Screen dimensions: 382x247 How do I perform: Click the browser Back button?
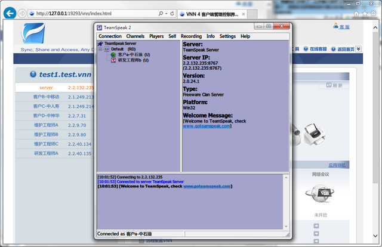point(10,13)
